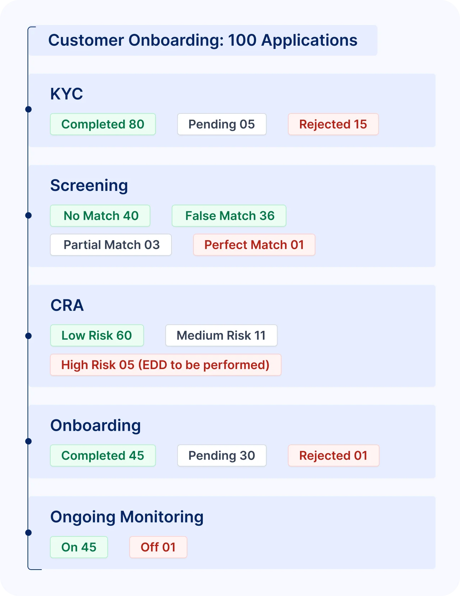Toggle monitoring On 45 badge

click(79, 547)
